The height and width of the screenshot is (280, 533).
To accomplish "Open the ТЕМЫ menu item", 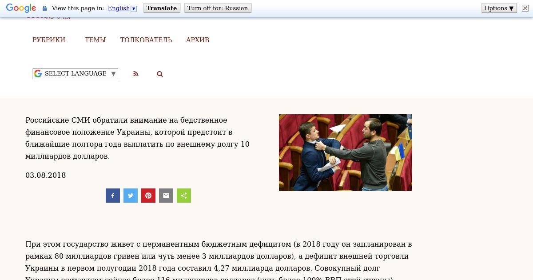I will pyautogui.click(x=95, y=40).
